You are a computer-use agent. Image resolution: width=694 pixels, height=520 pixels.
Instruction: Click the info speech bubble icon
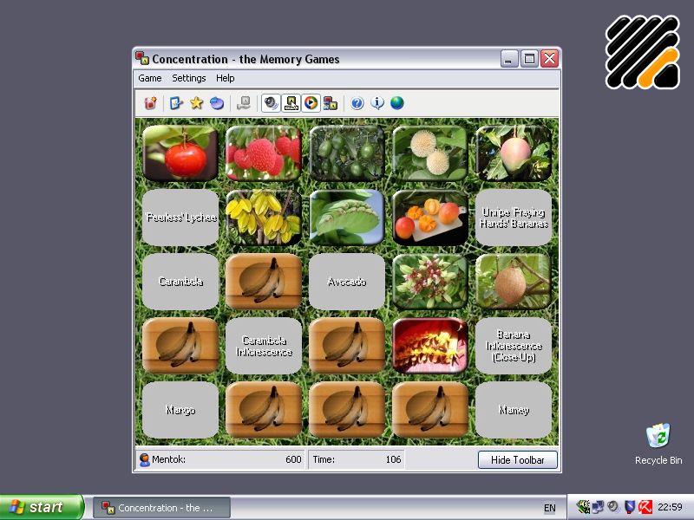pos(377,103)
